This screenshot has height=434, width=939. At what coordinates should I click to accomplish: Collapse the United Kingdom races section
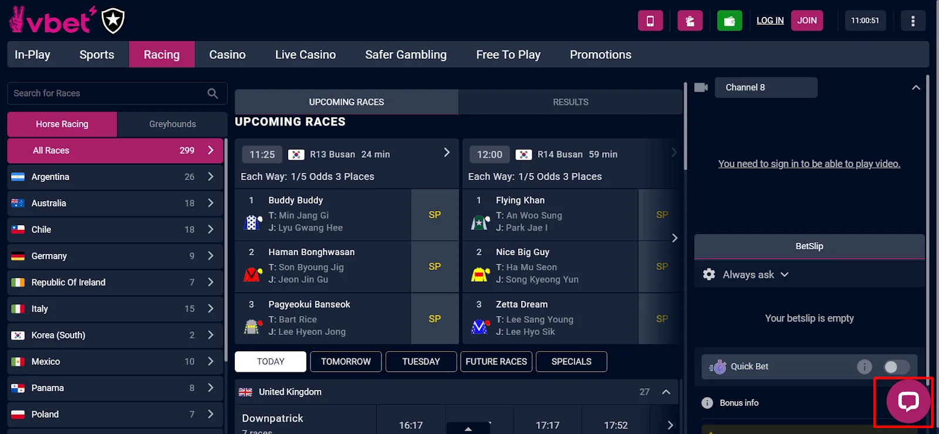tap(666, 392)
